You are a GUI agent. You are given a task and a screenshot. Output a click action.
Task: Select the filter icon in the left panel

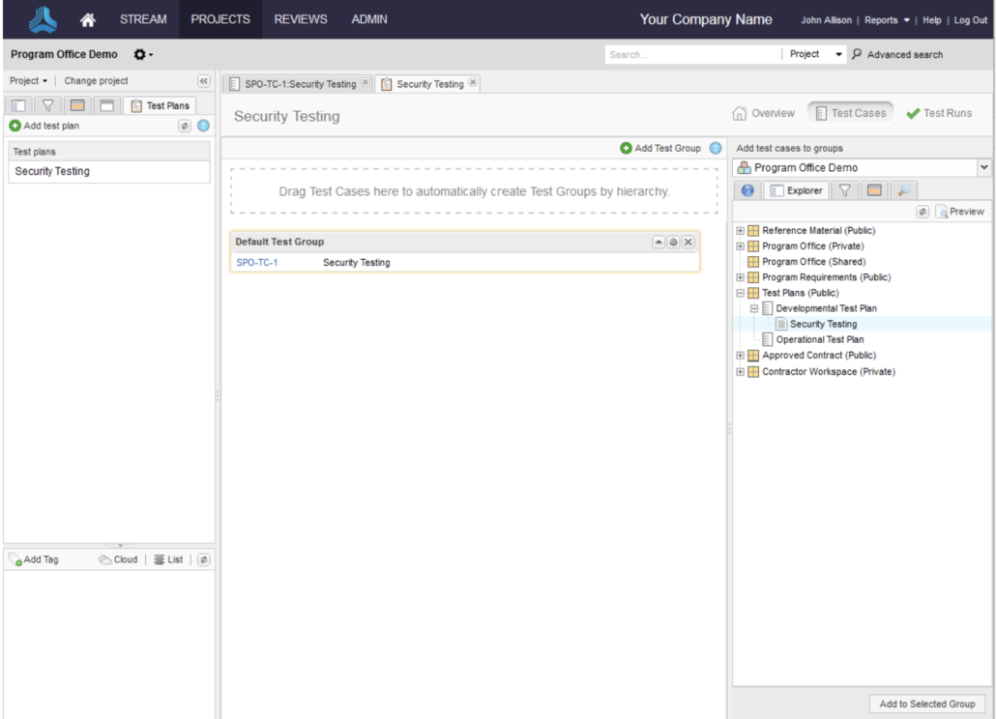[x=47, y=104]
